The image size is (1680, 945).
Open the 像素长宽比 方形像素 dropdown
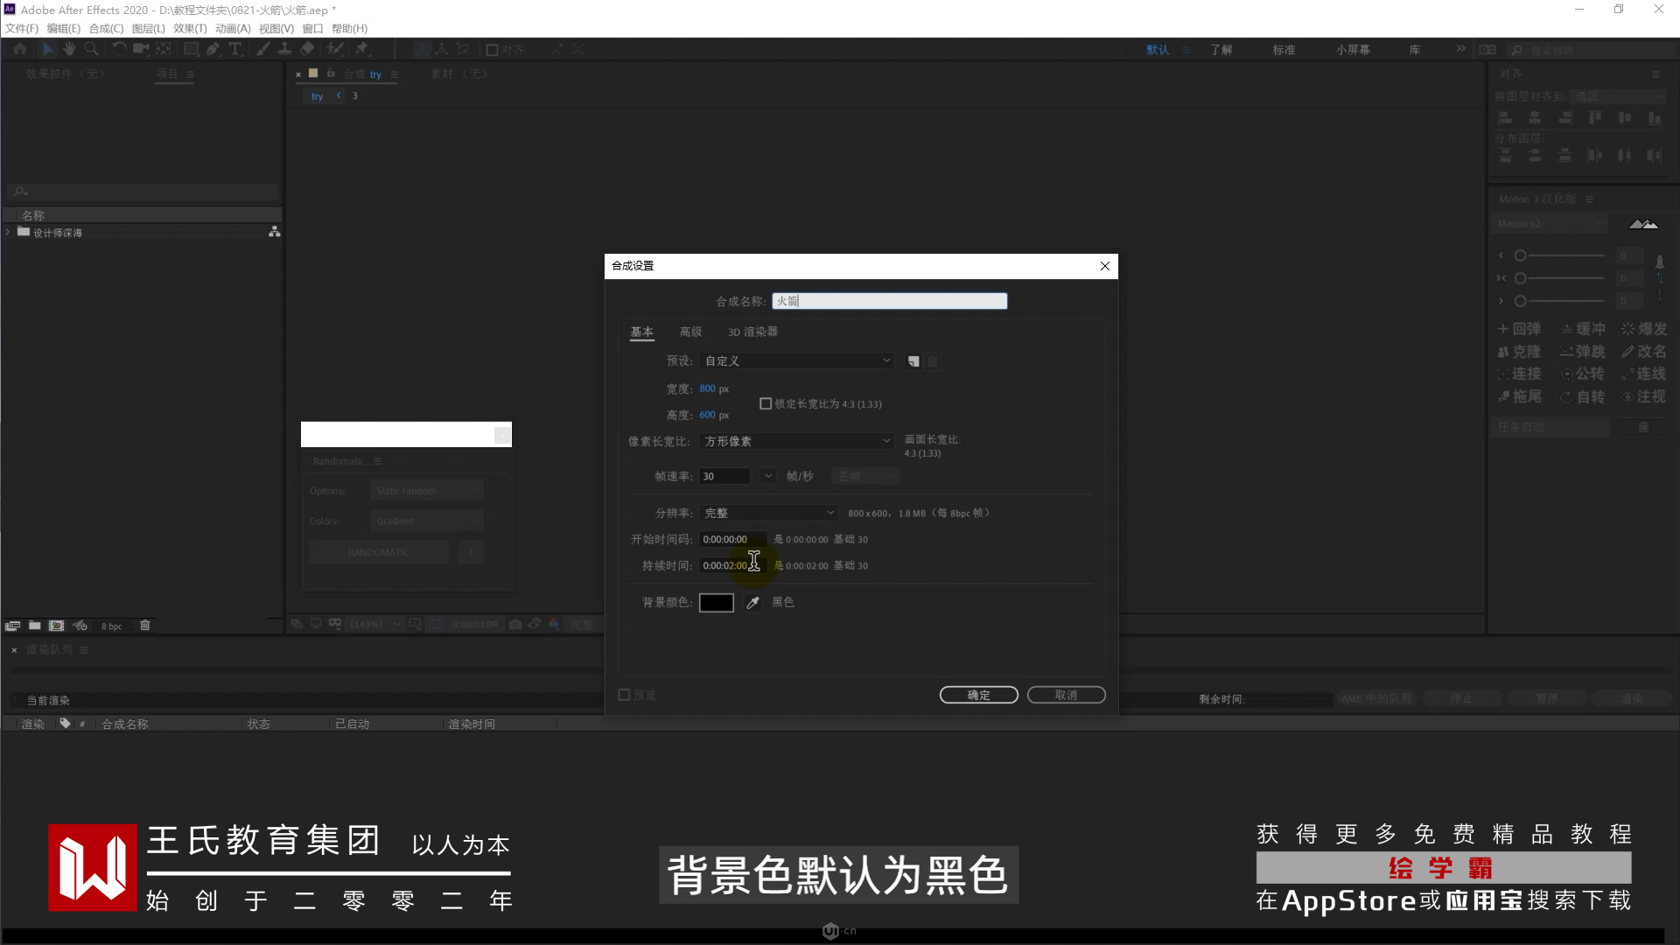796,442
